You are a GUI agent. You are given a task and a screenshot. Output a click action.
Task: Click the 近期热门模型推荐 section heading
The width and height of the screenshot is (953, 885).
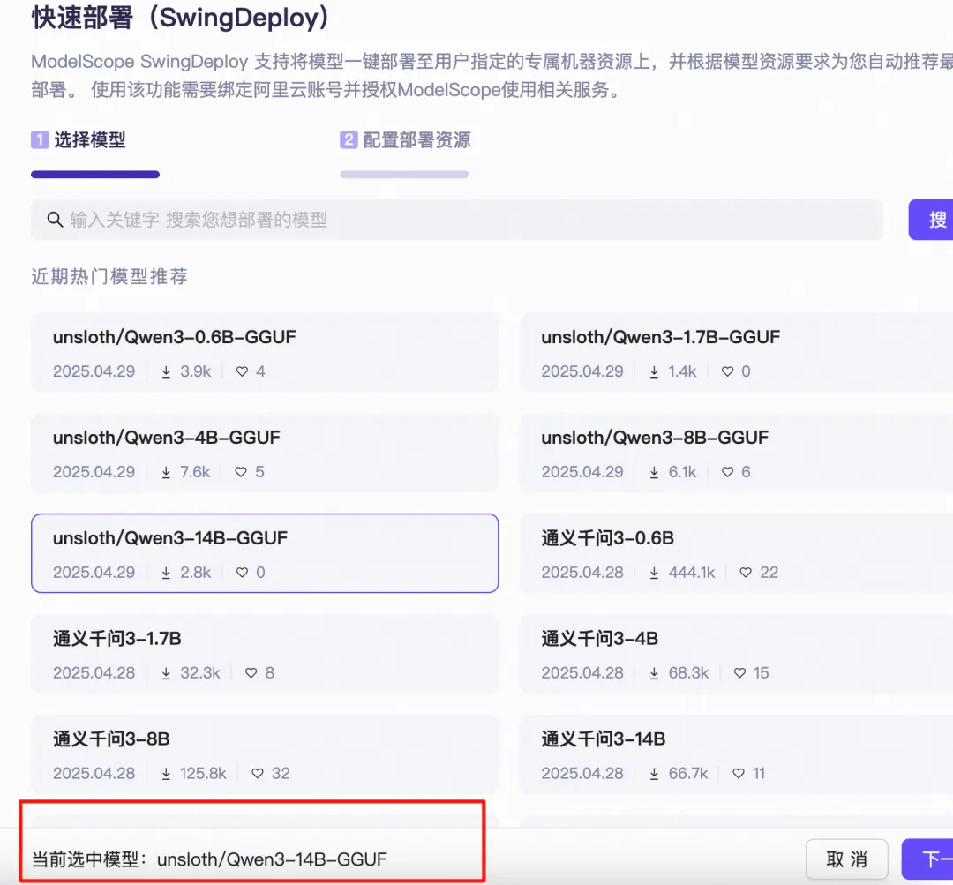pos(109,276)
